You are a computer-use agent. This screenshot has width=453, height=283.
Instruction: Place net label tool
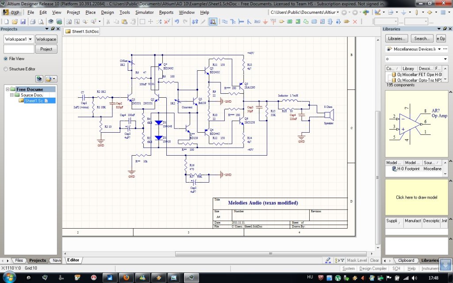257,22
